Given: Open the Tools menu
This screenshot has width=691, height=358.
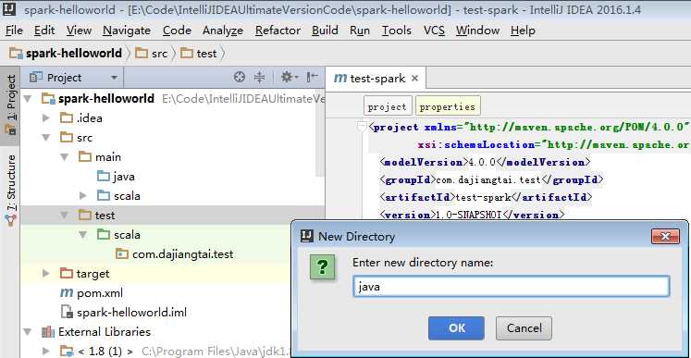Looking at the screenshot, I should [396, 31].
